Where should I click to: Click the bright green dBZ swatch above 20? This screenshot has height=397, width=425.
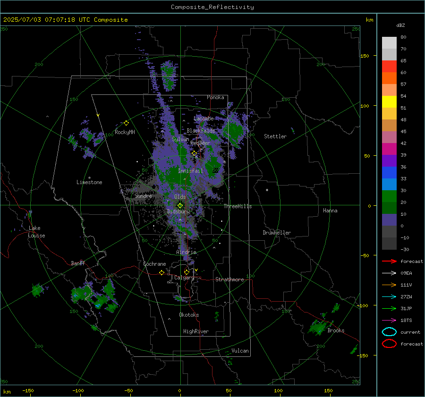pos(389,196)
